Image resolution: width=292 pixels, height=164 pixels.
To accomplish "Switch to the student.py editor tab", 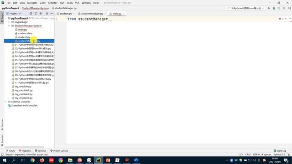I will pos(66,14).
